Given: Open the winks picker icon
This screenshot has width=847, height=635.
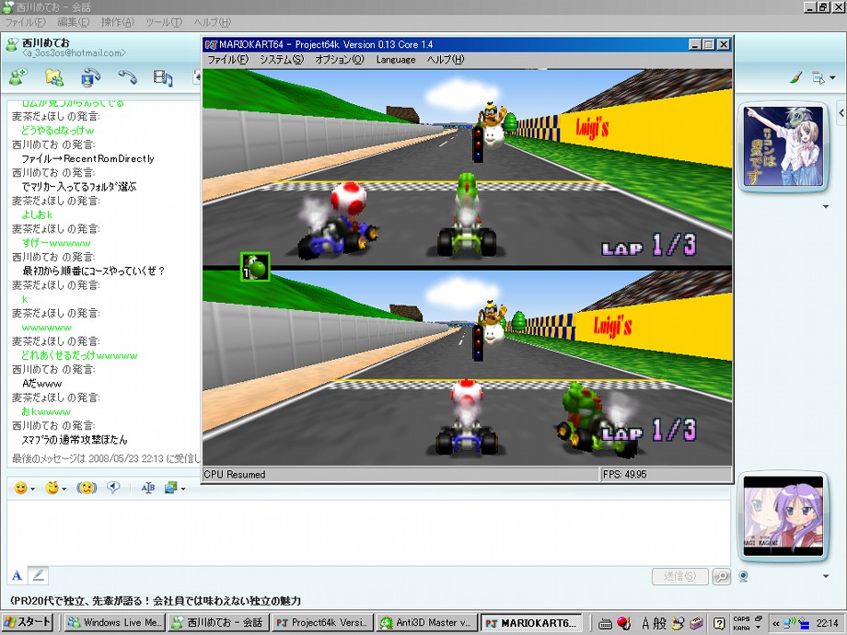Looking at the screenshot, I should coord(52,488).
